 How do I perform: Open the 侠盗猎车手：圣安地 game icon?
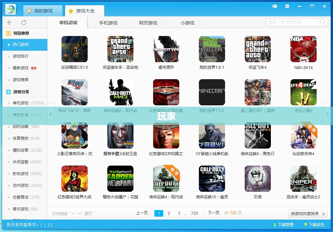coord(120,49)
